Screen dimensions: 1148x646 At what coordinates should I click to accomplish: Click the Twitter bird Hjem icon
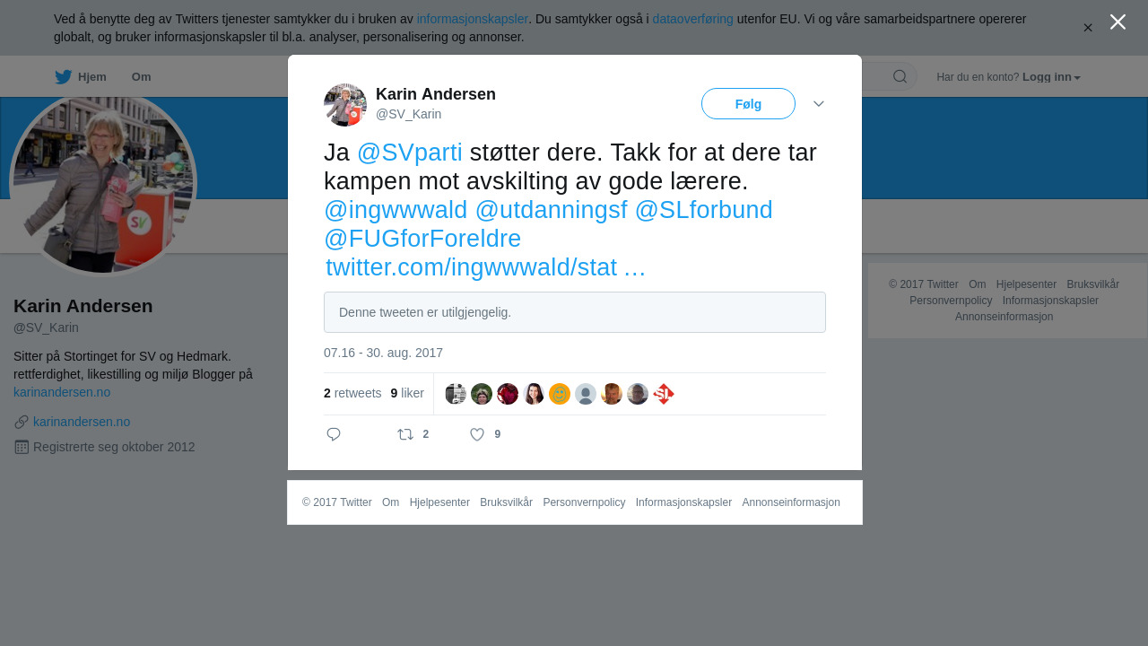pos(63,77)
